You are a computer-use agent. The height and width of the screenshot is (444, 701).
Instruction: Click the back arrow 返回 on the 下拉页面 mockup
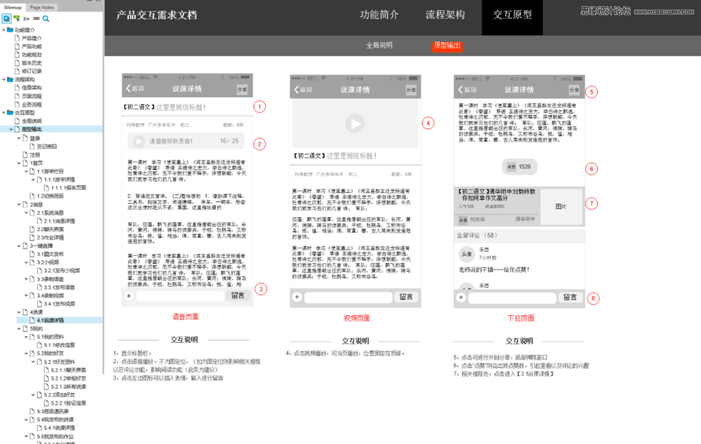coord(467,89)
